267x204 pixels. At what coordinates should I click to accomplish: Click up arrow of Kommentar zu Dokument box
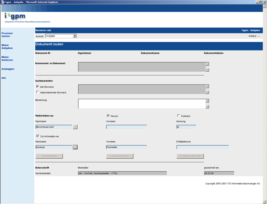point(207,64)
